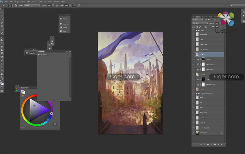Select the Brush tool in toolbox
Viewport: 245px width, 154px height.
(x=2, y=36)
